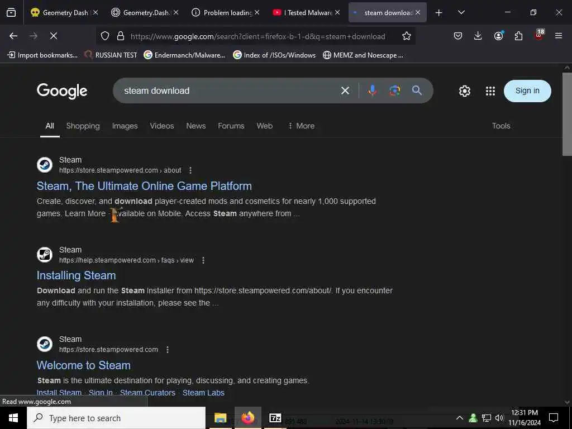Image resolution: width=572 pixels, height=429 pixels.
Task: Open the Google apps grid
Action: pyautogui.click(x=490, y=91)
